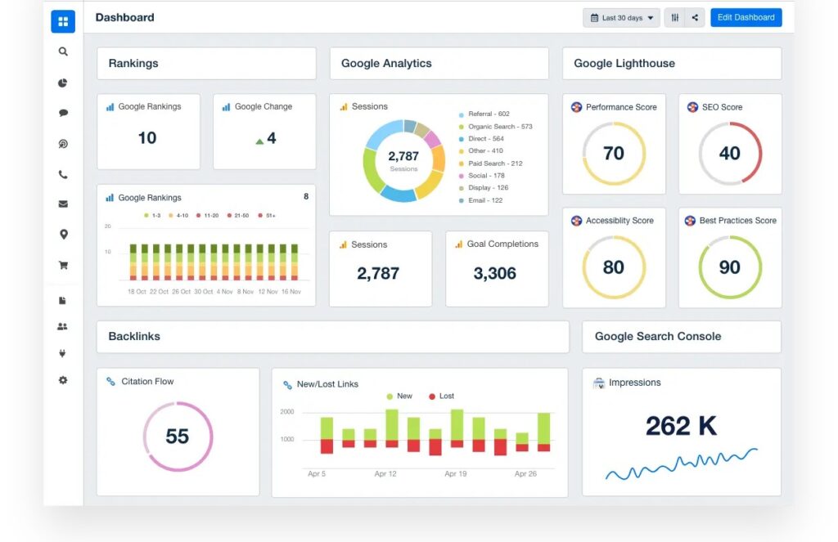Screen dimensions: 838x542
Task: Click the Edit Dashboard button
Action: click(x=746, y=18)
